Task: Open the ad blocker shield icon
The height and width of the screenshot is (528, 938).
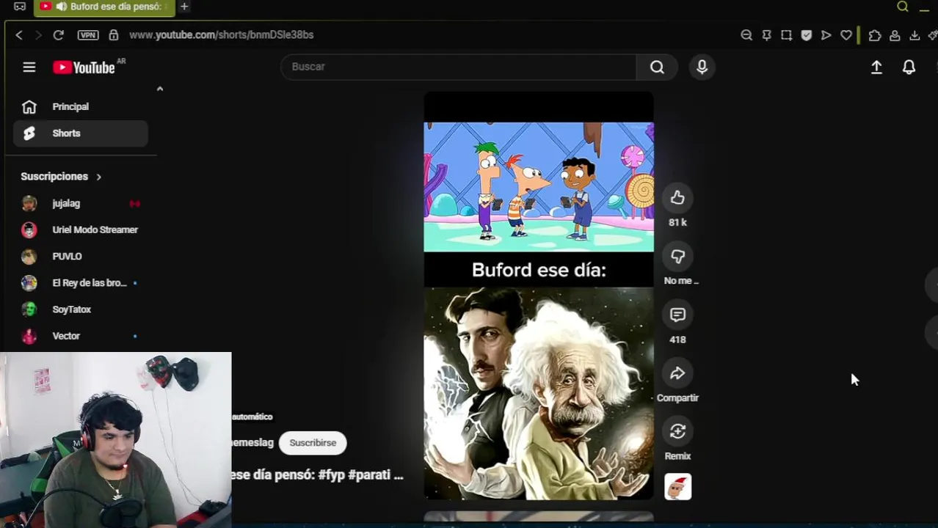Action: (807, 34)
